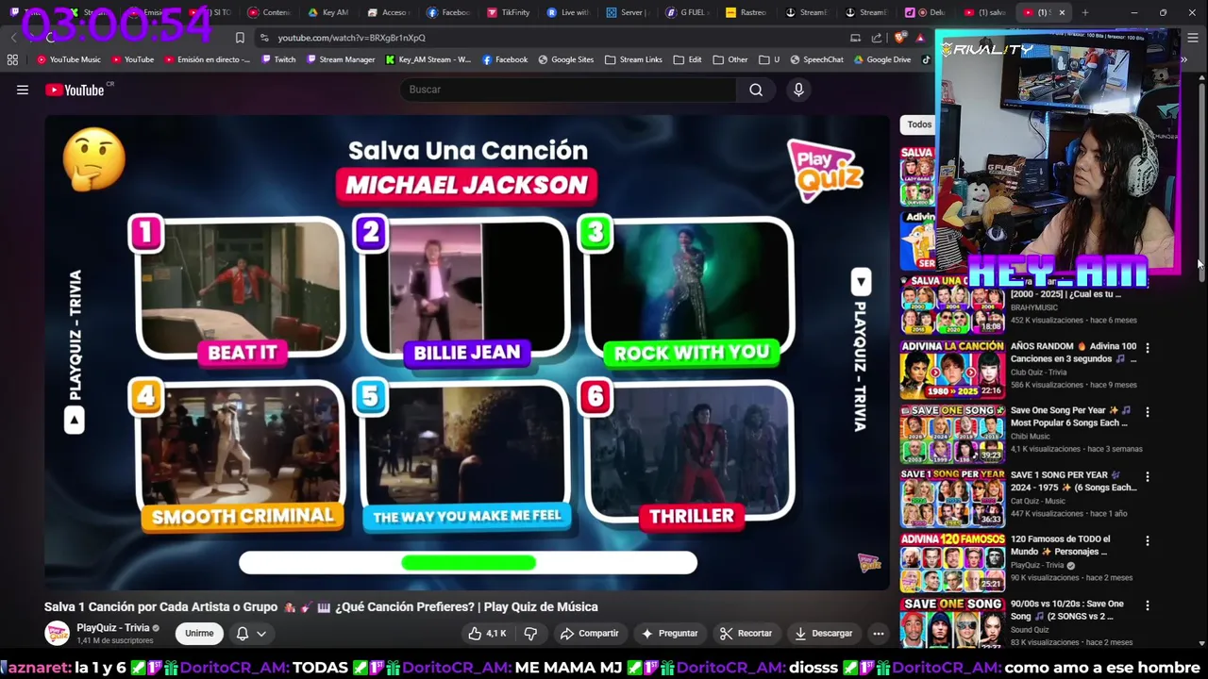Expand the Other bookmark folder
Image resolution: width=1208 pixels, height=679 pixels.
(x=730, y=59)
